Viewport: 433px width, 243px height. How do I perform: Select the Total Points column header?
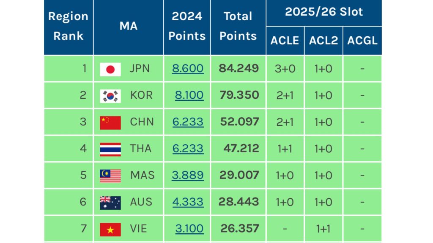pos(238,26)
